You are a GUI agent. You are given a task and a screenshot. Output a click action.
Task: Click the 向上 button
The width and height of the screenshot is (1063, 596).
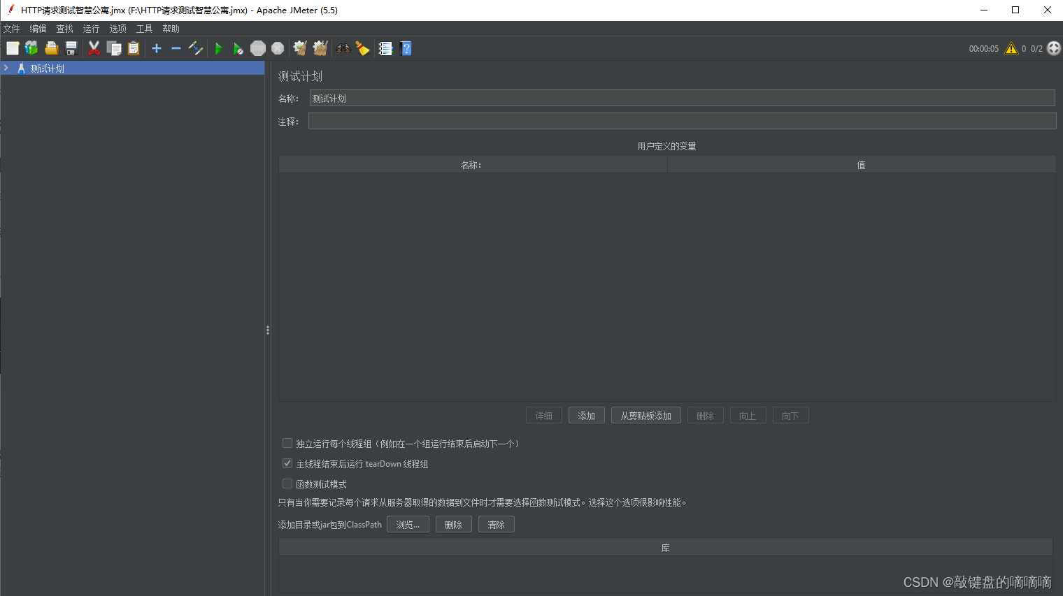point(748,416)
